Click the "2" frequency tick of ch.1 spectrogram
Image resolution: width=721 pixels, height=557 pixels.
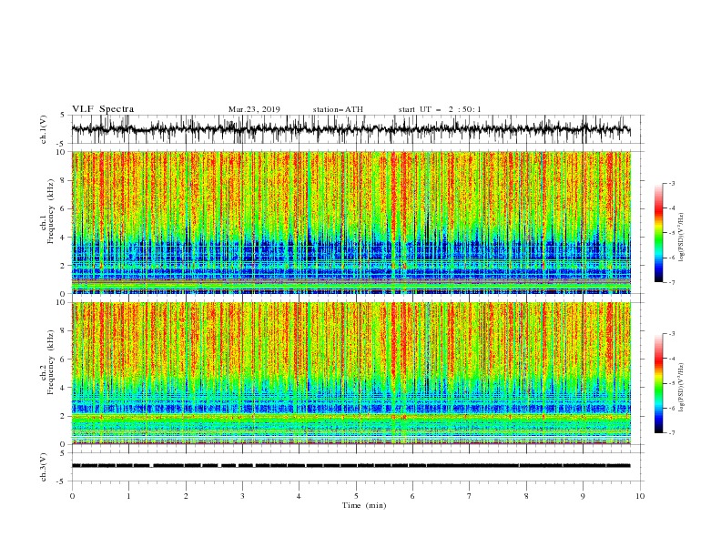click(x=64, y=265)
